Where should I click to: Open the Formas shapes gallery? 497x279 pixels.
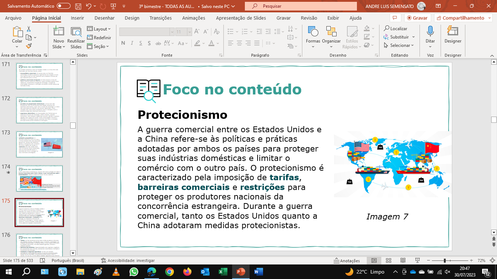(313, 37)
